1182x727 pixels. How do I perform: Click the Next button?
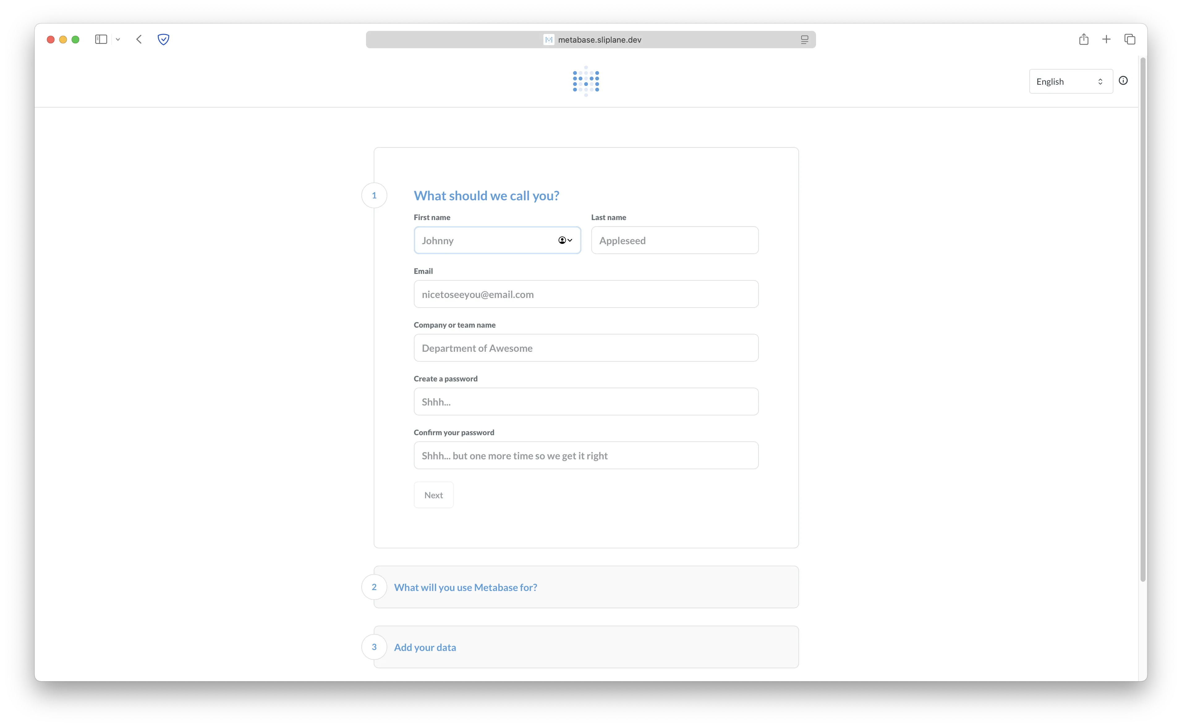click(x=433, y=494)
